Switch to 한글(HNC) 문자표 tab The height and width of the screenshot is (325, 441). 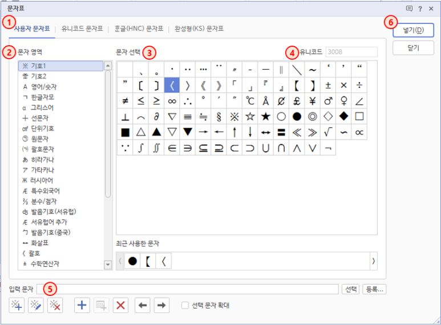click(x=139, y=29)
